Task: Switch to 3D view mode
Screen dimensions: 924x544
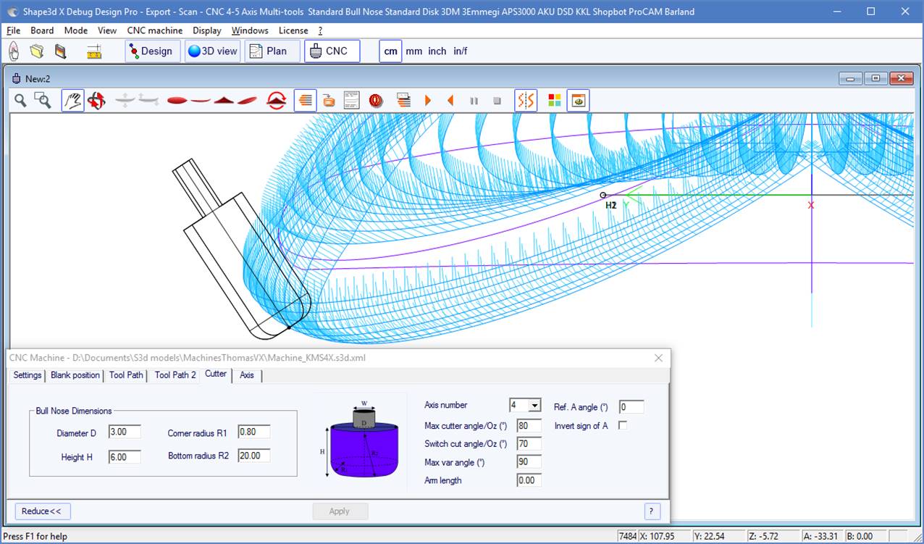Action: pyautogui.click(x=212, y=51)
